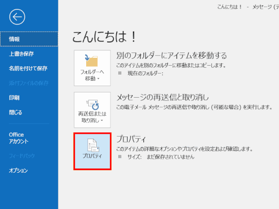Expand the フォルダーへ移動 dropdown button
Viewport: 279px width, 209px height.
pyautogui.click(x=92, y=68)
